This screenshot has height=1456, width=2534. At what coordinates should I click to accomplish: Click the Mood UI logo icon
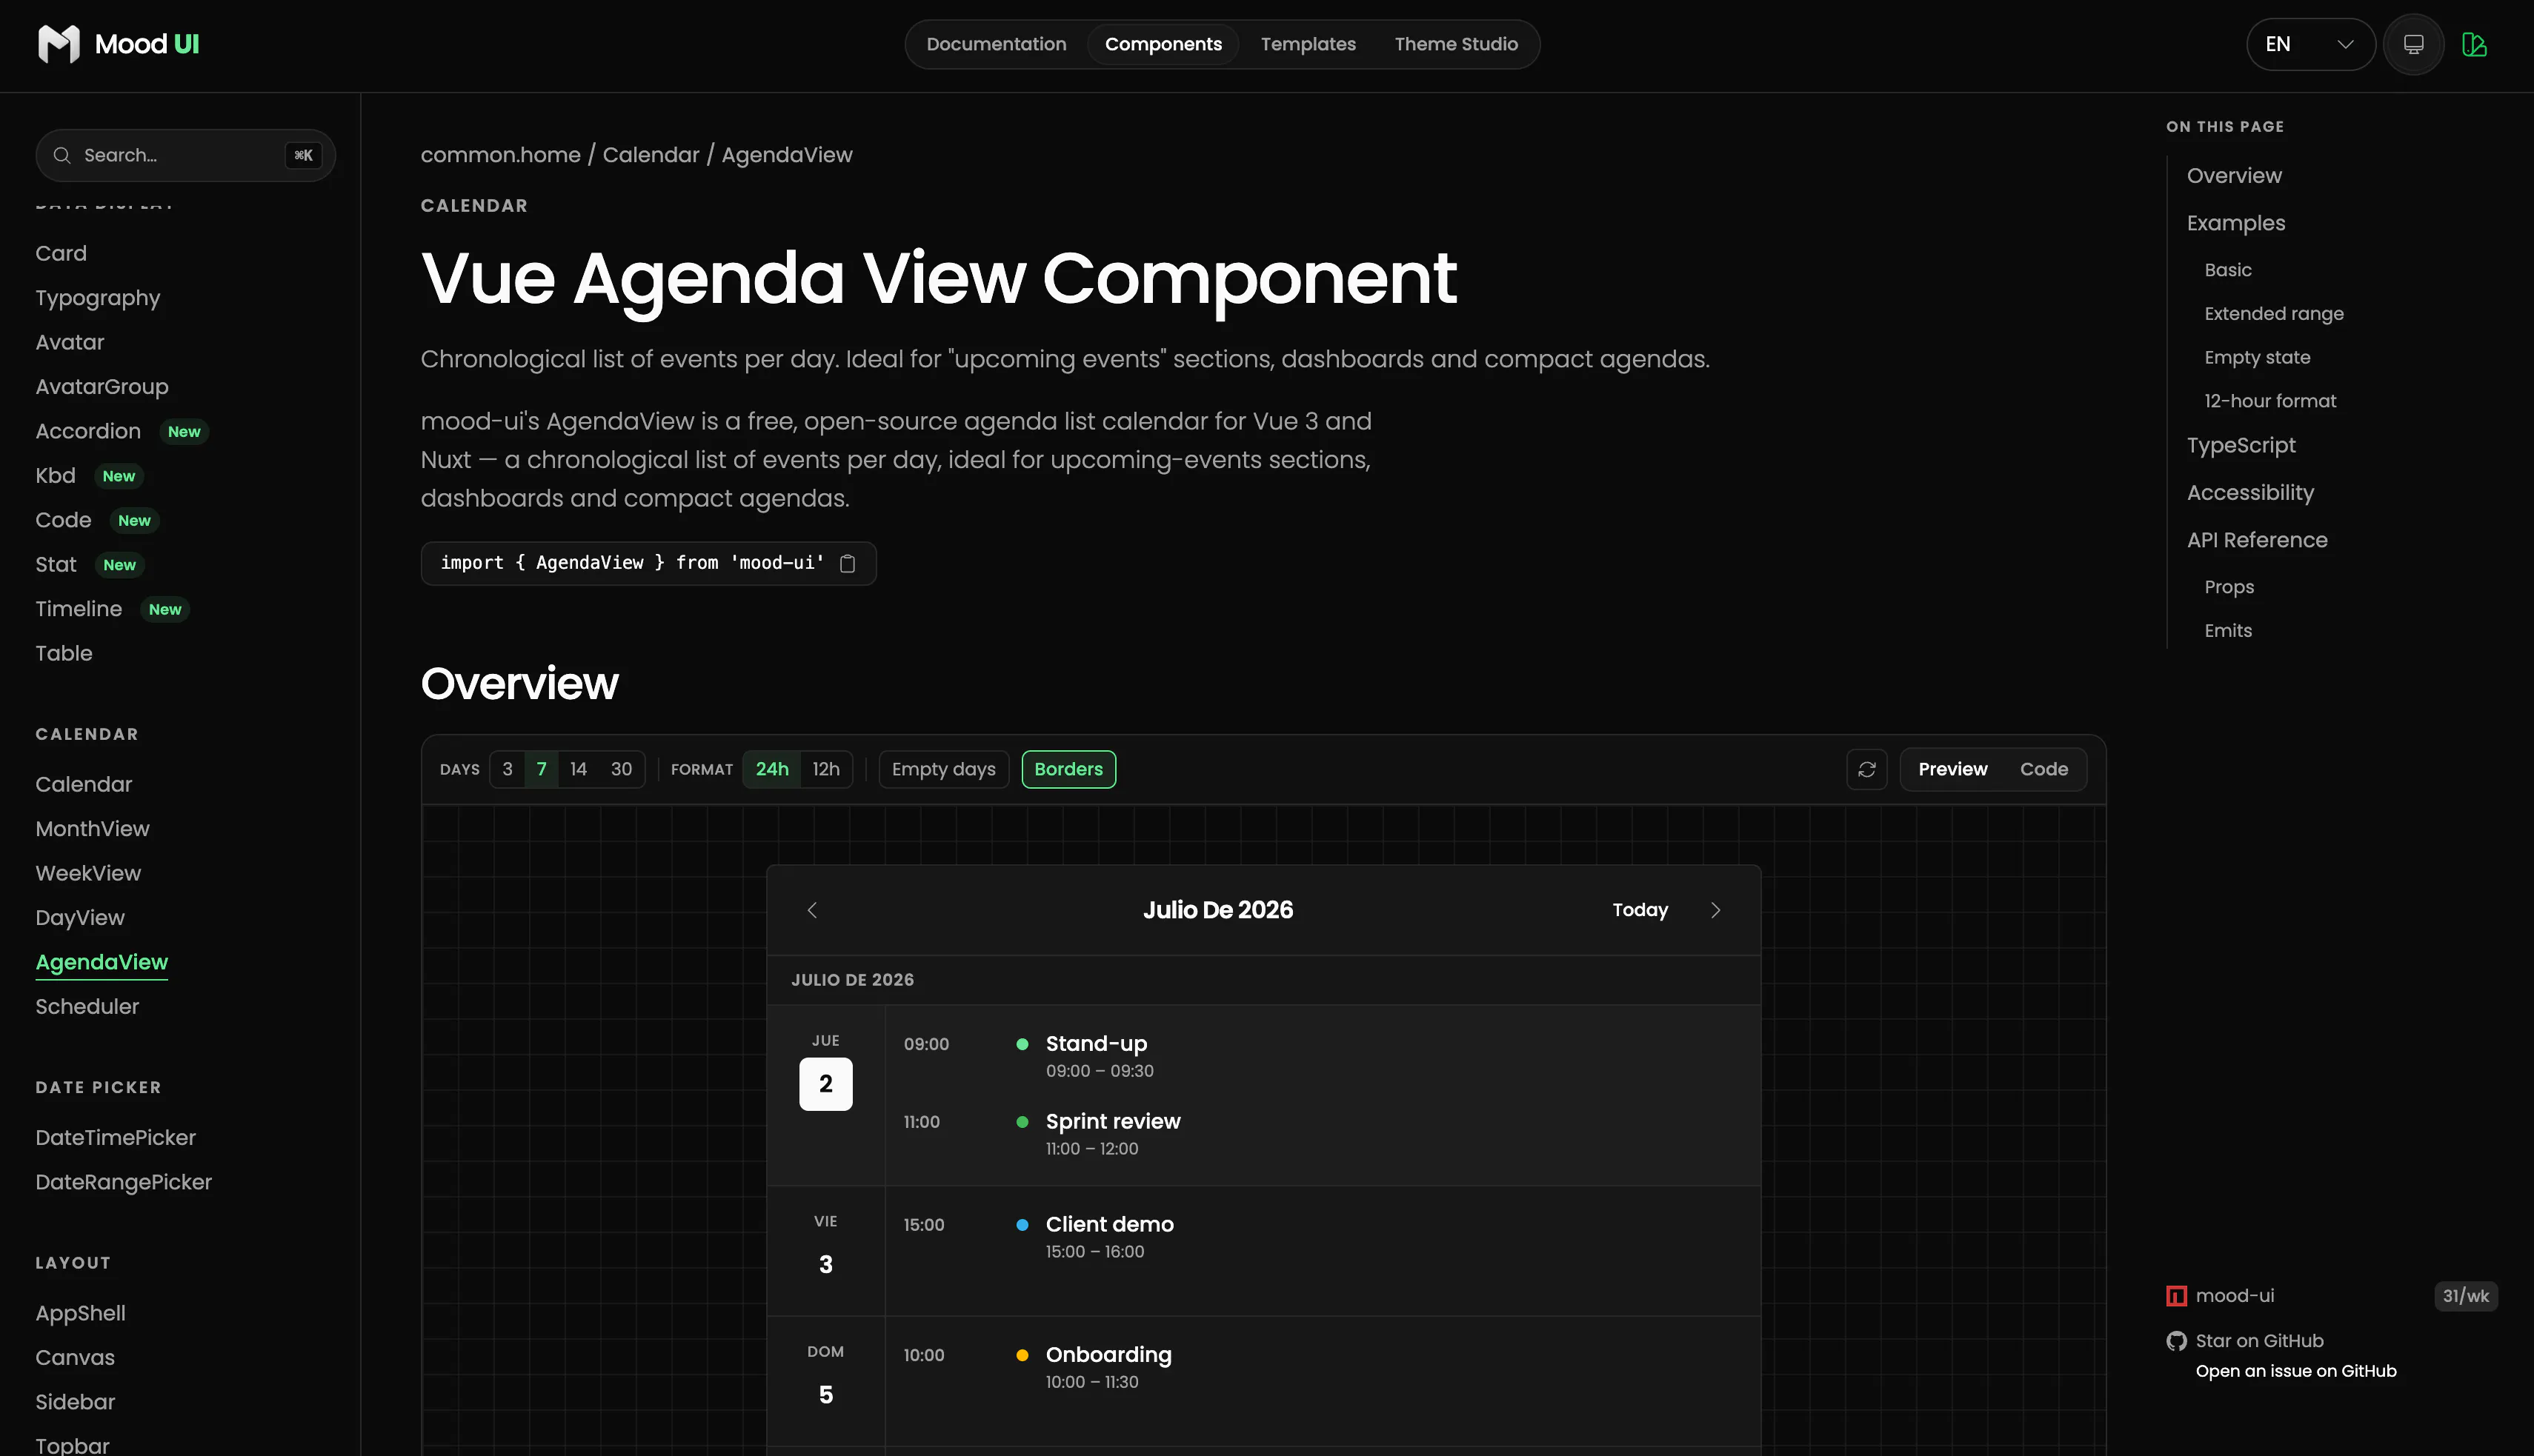pos(58,44)
